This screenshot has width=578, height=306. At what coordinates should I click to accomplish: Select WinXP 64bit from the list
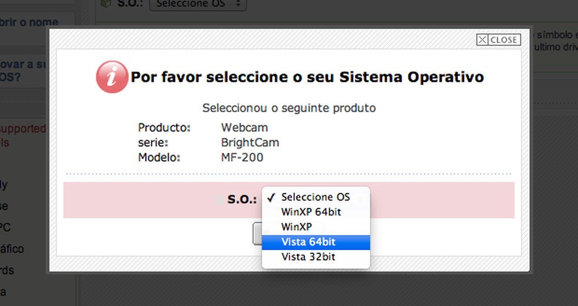pos(311,212)
